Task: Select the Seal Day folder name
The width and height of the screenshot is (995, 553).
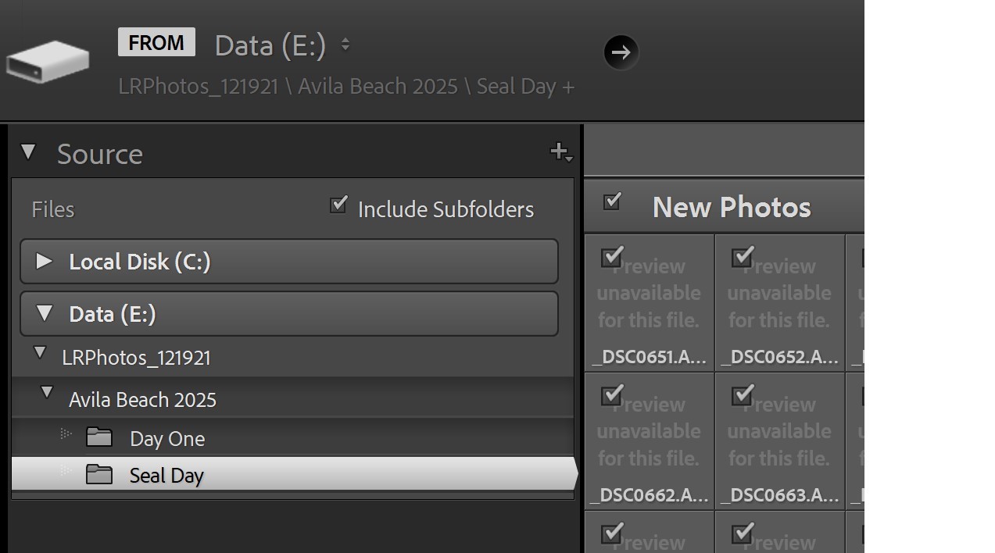Action: coord(166,476)
